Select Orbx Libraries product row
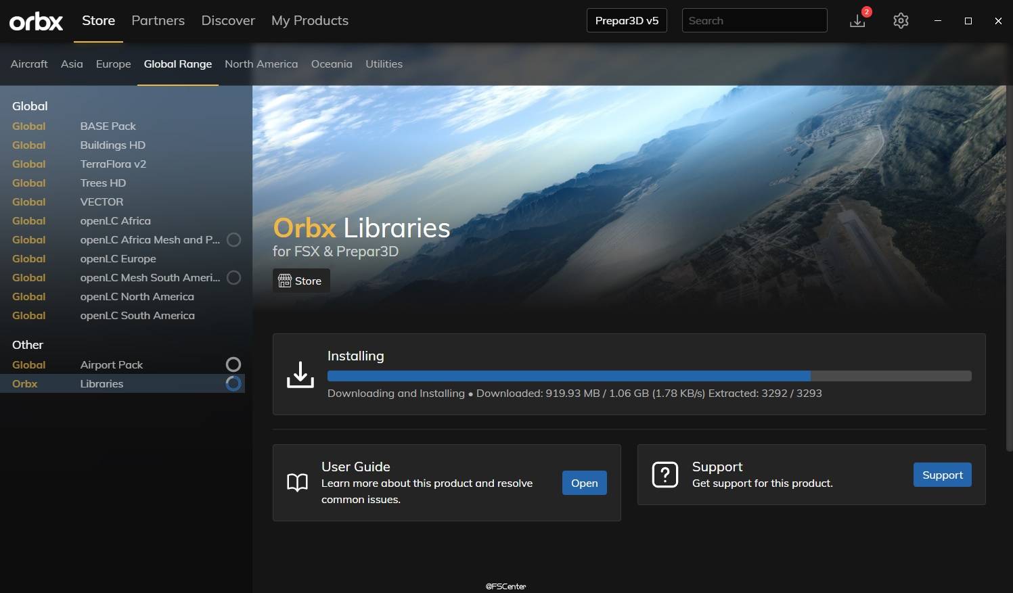Image resolution: width=1013 pixels, height=593 pixels. point(122,383)
